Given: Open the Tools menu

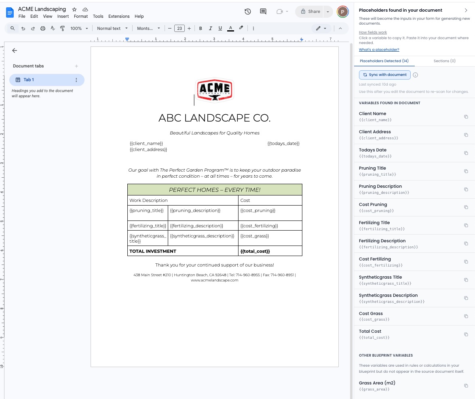Looking at the screenshot, I should pyautogui.click(x=98, y=16).
